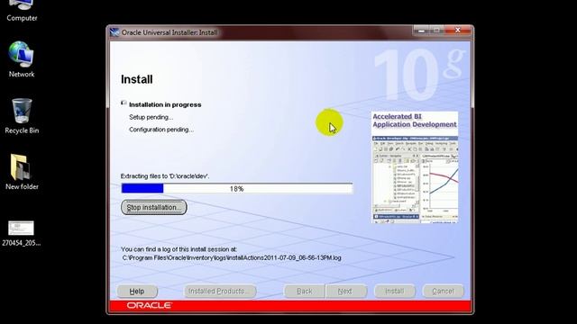Click the 'Setup pending...' text
Viewport: 577px width, 324px height.
click(x=151, y=117)
